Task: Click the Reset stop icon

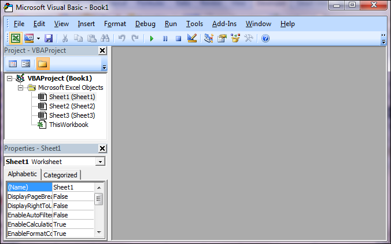Action: click(178, 38)
